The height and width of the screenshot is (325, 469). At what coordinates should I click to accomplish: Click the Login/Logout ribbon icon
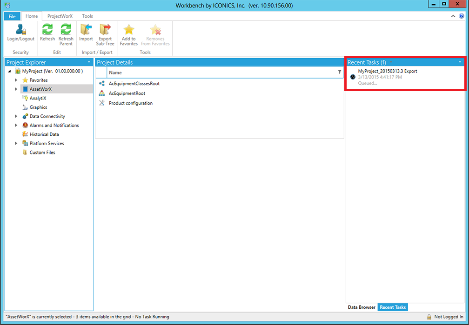click(x=20, y=30)
